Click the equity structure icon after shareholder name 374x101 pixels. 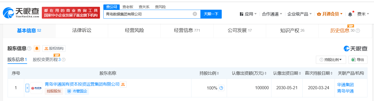pos(123,84)
